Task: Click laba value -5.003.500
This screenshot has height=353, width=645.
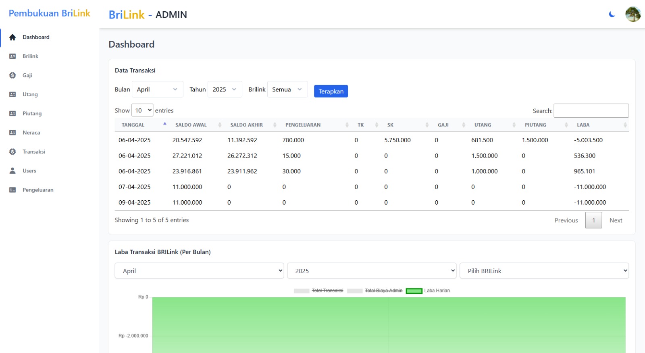Action: click(x=588, y=140)
